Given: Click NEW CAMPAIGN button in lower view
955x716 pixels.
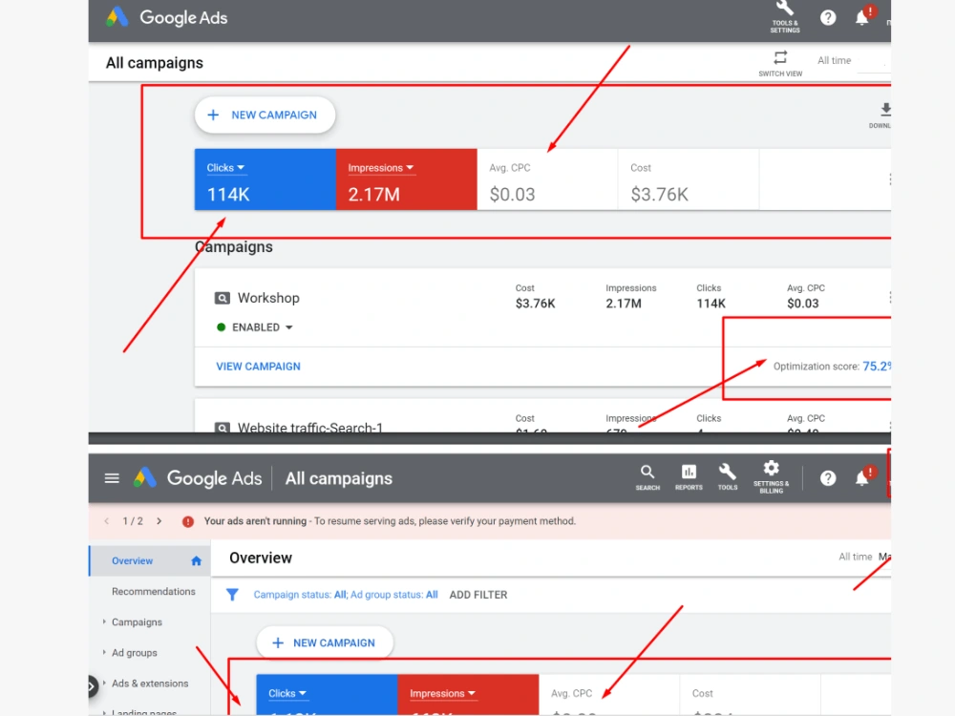Looking at the screenshot, I should point(326,642).
